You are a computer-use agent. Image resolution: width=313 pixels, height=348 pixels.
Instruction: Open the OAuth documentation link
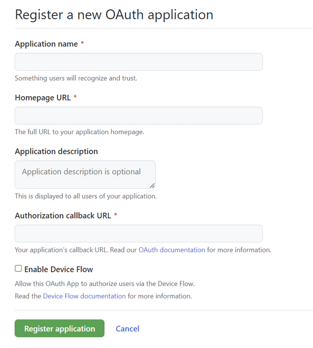click(172, 250)
